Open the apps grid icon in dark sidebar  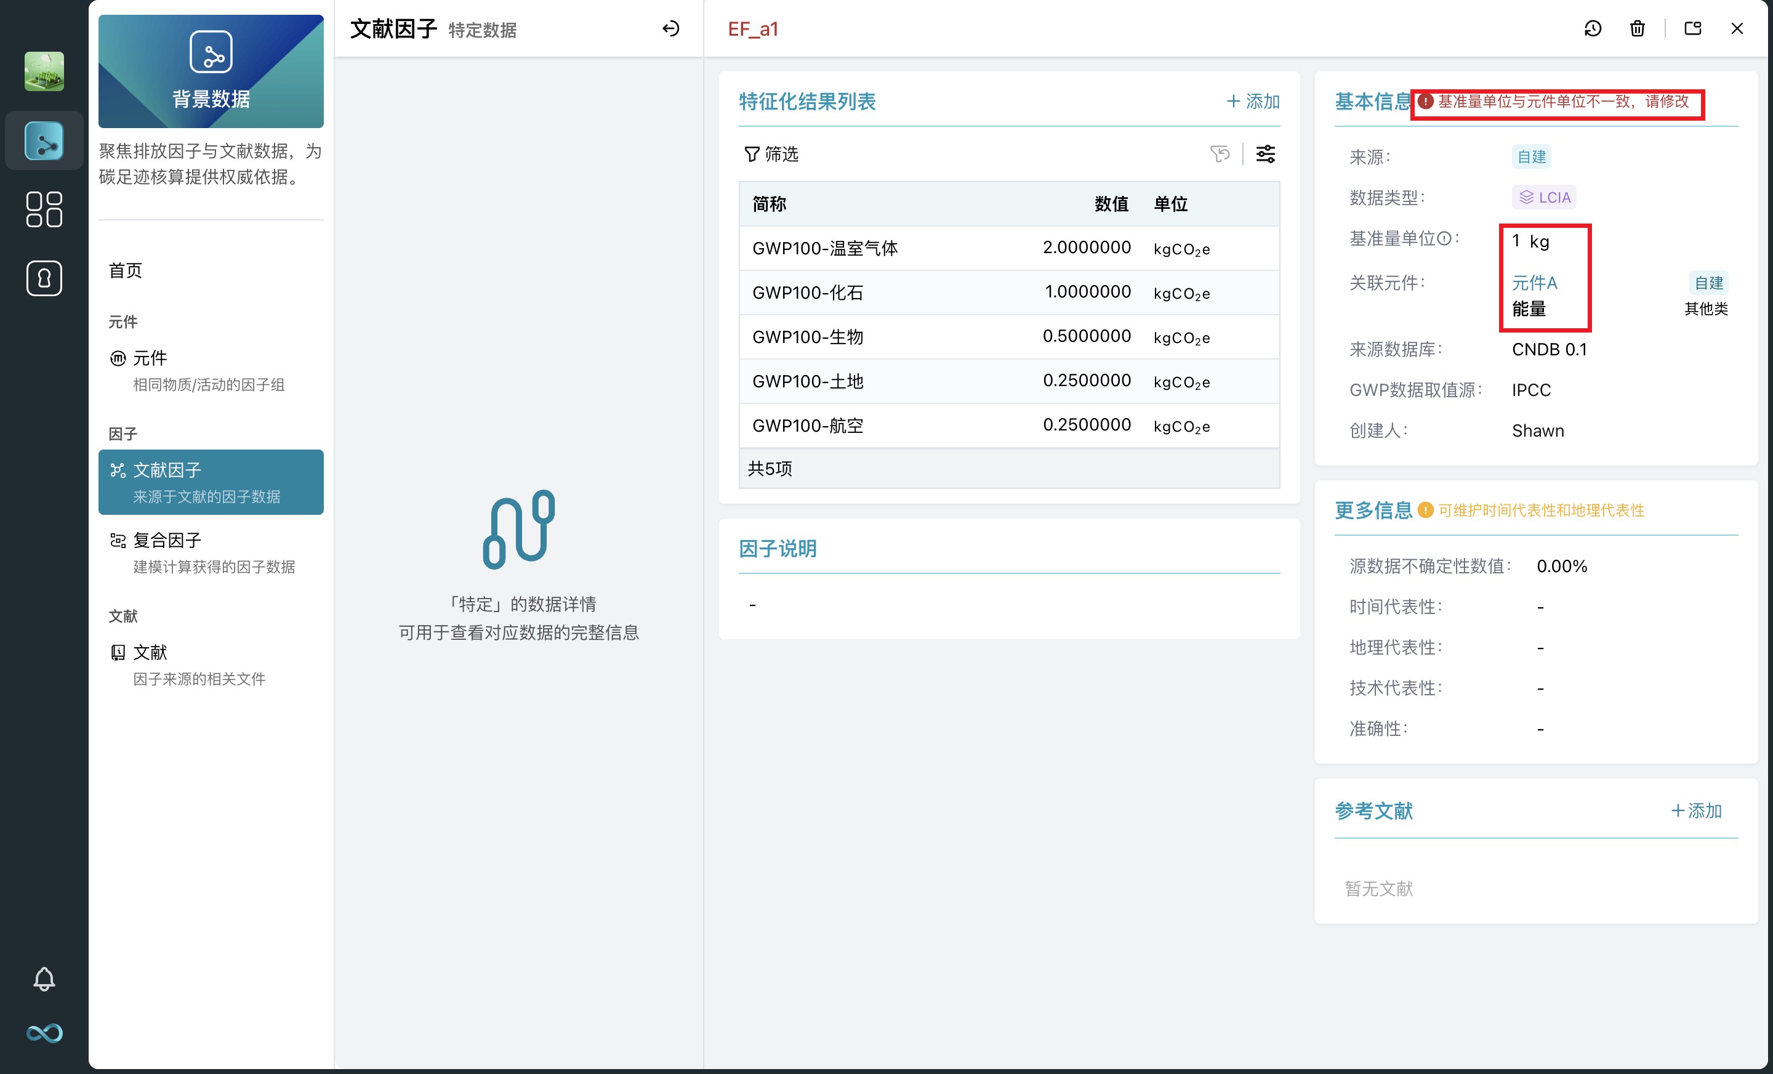(44, 209)
